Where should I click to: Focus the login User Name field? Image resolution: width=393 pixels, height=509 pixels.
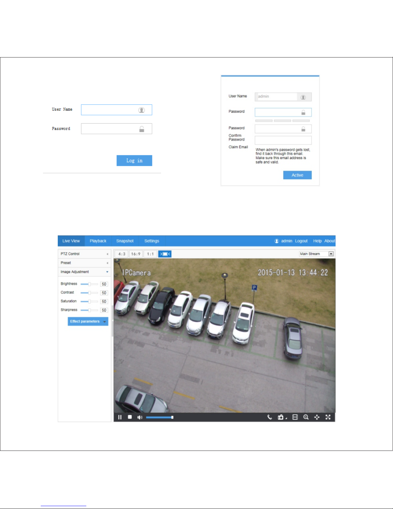tap(116, 110)
